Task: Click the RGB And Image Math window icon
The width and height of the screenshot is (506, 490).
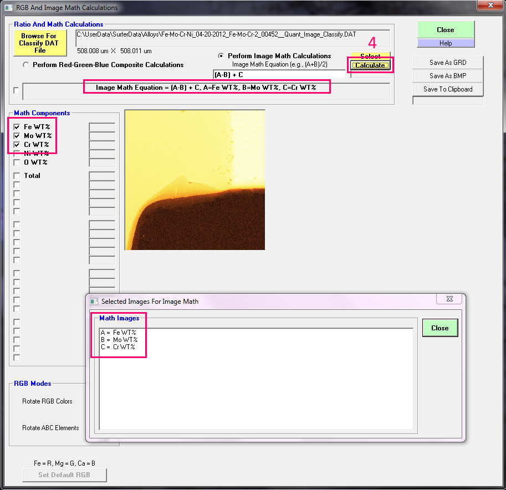Action: (x=8, y=8)
